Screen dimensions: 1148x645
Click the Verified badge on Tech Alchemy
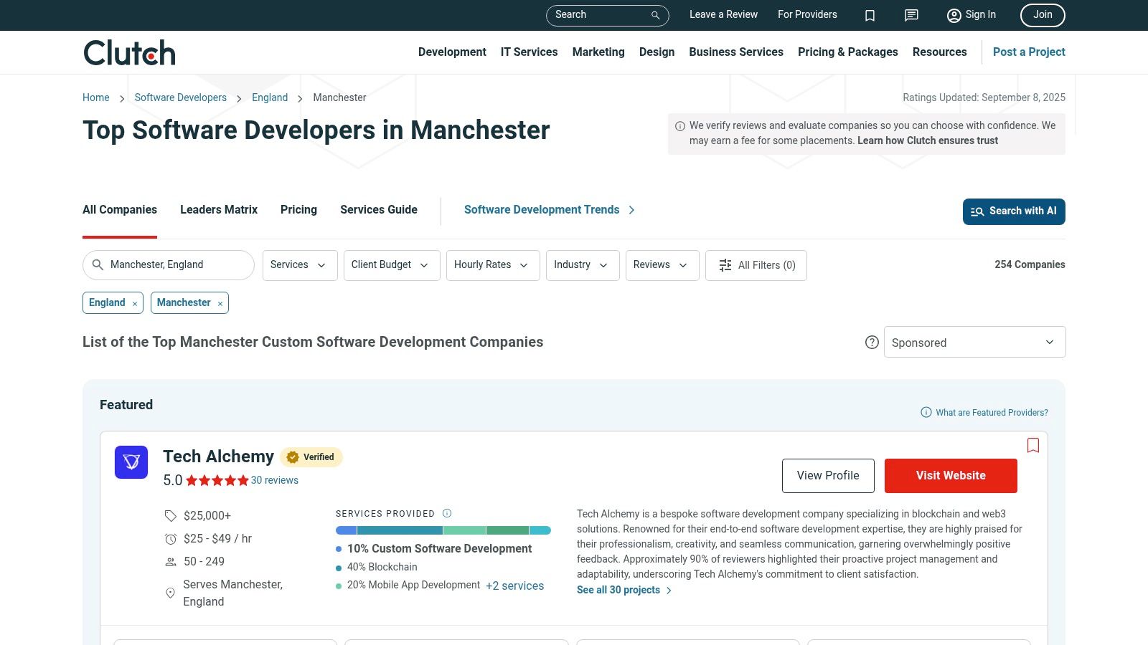(311, 457)
